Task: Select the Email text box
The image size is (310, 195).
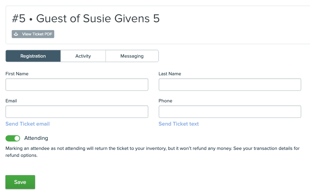Action: (x=77, y=112)
